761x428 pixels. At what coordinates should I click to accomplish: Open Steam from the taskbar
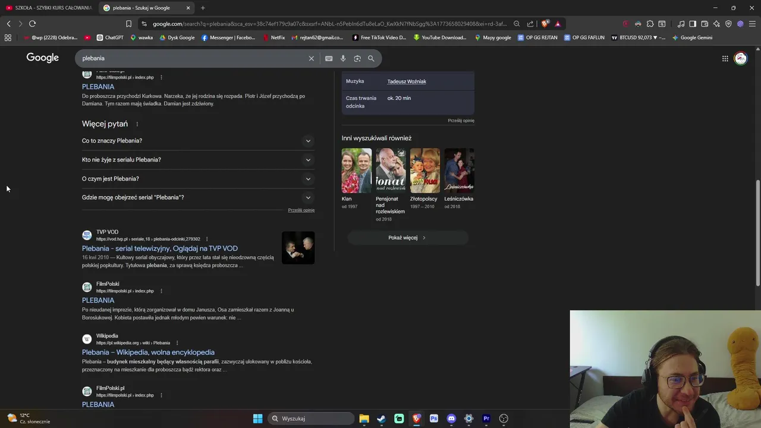click(x=381, y=418)
